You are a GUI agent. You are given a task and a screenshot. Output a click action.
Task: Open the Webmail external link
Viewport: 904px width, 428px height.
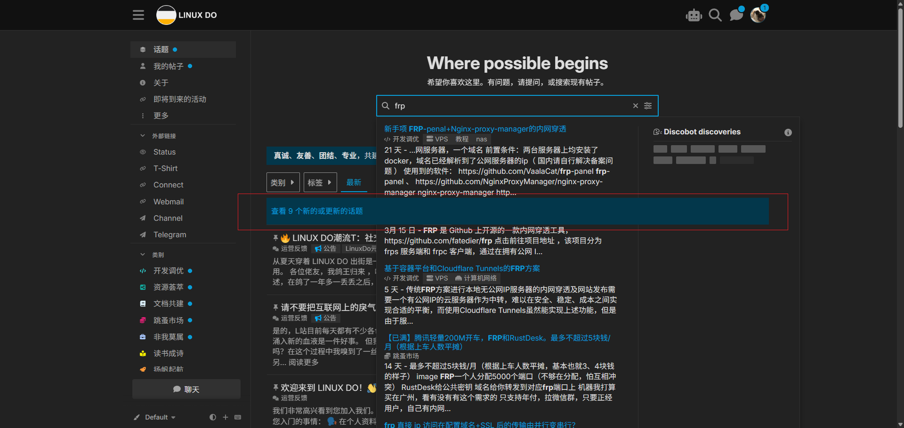pos(183,202)
